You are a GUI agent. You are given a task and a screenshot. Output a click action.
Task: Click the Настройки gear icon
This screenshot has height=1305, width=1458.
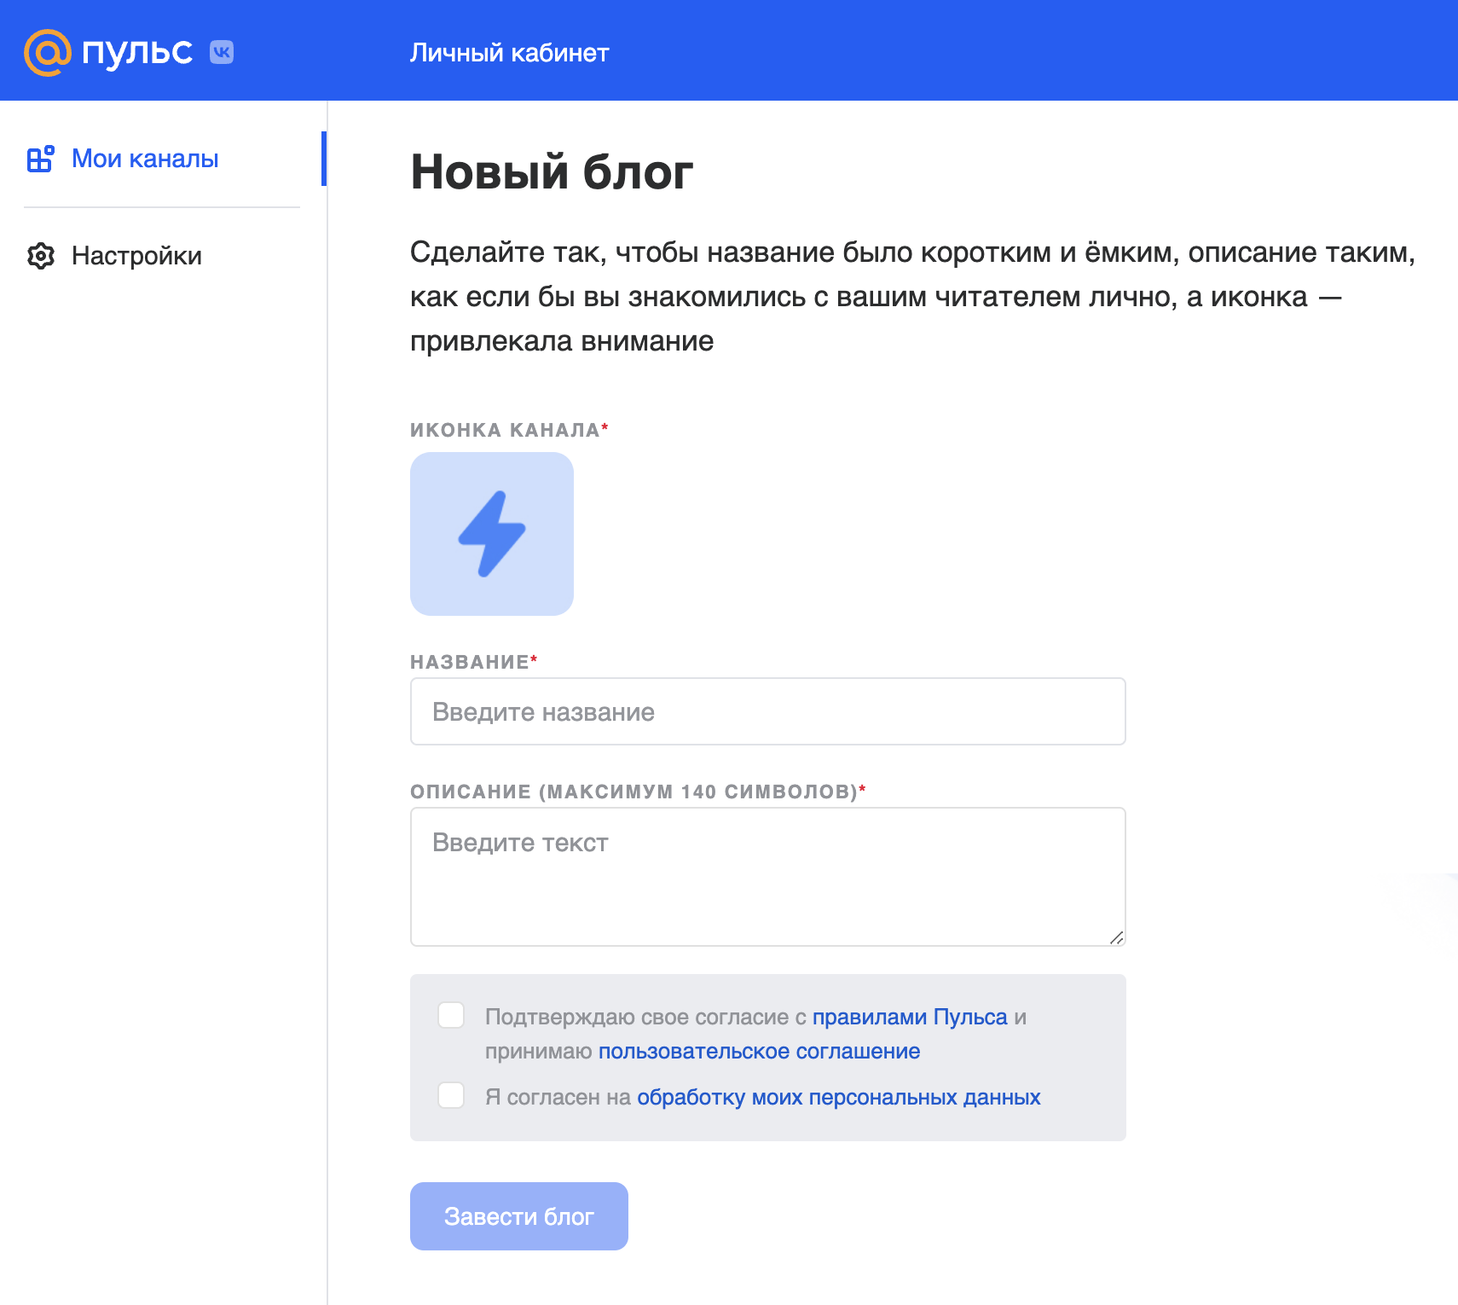41,256
